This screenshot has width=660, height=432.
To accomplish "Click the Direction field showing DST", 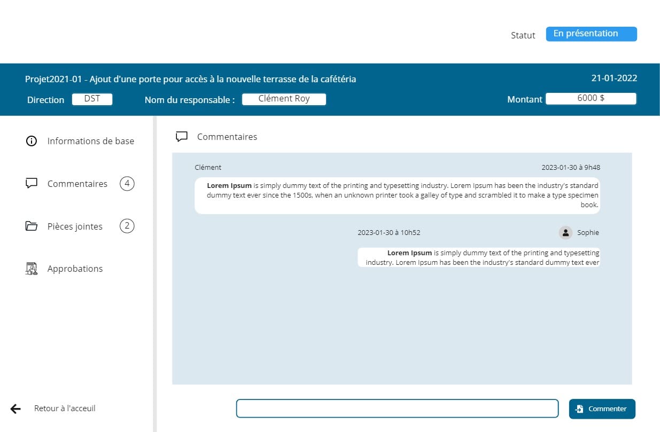I will [x=92, y=99].
